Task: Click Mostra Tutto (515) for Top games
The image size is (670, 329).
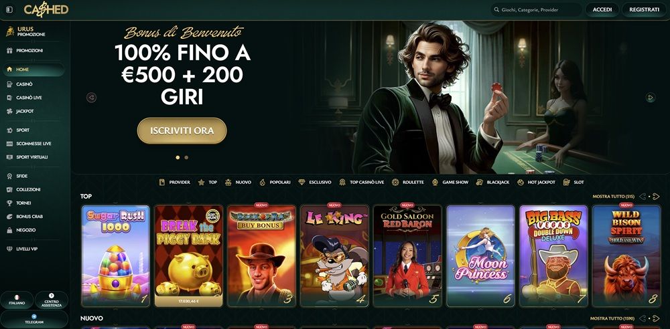Action: 613,197
